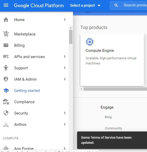Select IAM & Admin in the sidebar
Image resolution: width=147 pixels, height=152 pixels.
(34, 79)
